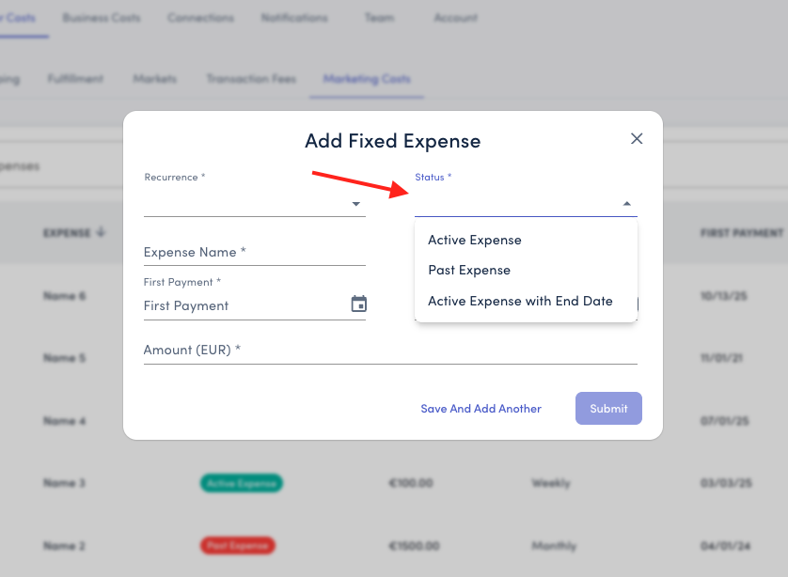Go to the Notifications tab

click(294, 18)
